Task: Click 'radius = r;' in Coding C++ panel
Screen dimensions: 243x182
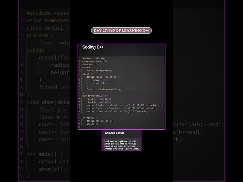Action: 99,80
